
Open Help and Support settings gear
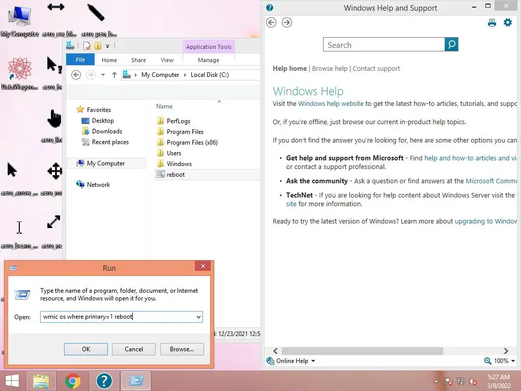508,22
